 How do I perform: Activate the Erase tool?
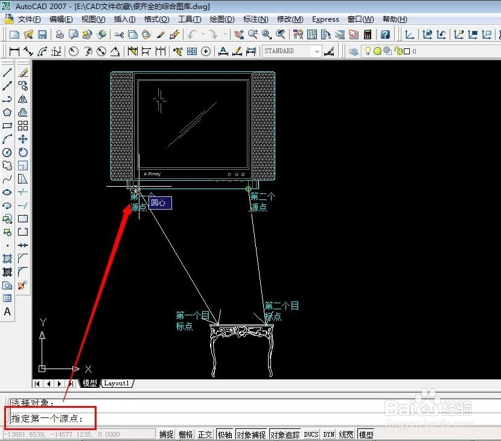click(x=23, y=72)
